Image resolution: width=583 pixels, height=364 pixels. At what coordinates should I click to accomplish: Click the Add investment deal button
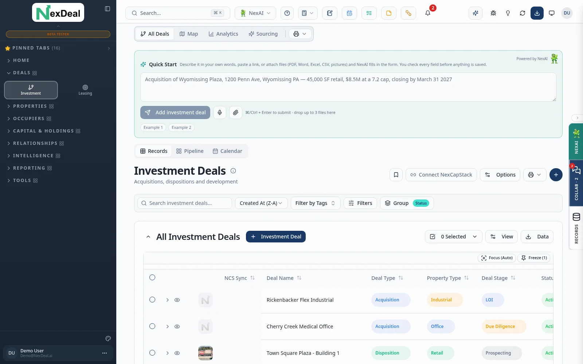point(175,112)
